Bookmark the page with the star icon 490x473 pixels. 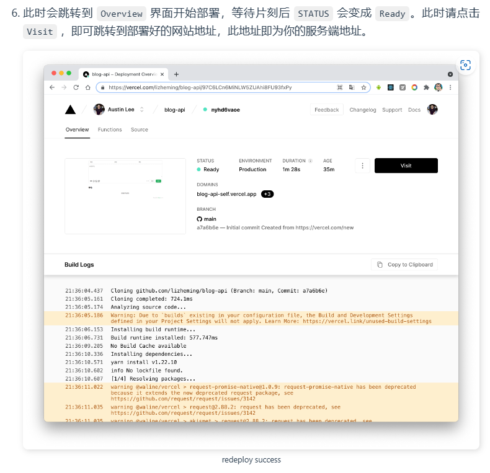click(x=363, y=87)
